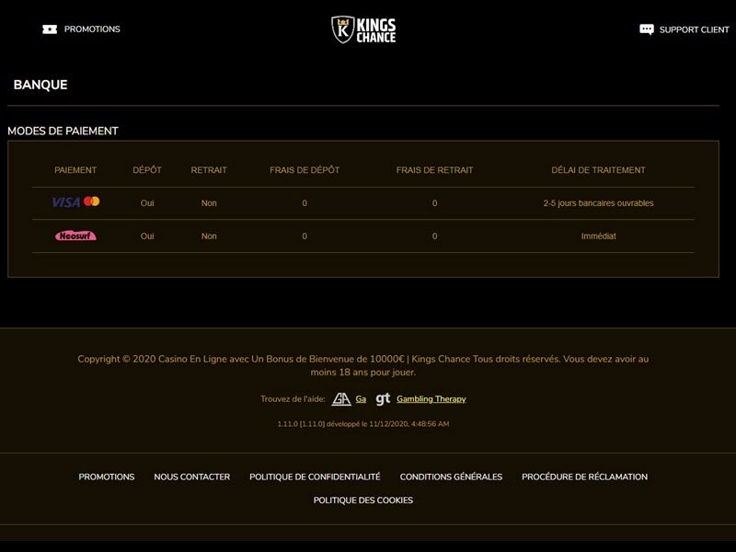Click the Visa logo in payment table

[65, 202]
